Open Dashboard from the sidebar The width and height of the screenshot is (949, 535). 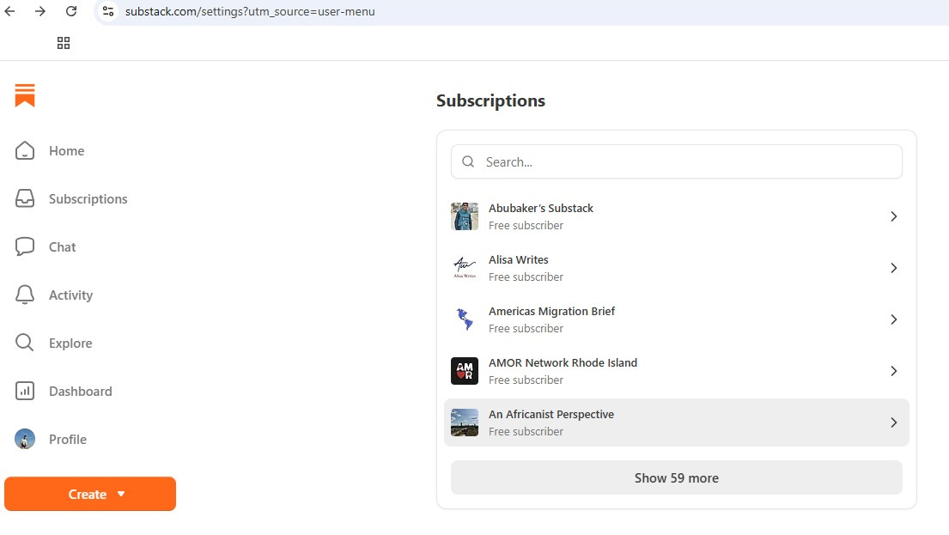81,391
